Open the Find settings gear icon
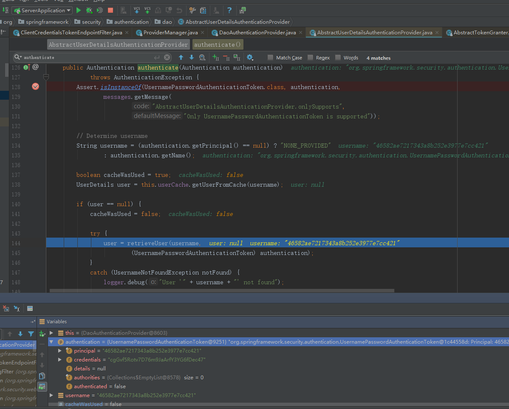Image resolution: width=509 pixels, height=409 pixels. pos(249,58)
